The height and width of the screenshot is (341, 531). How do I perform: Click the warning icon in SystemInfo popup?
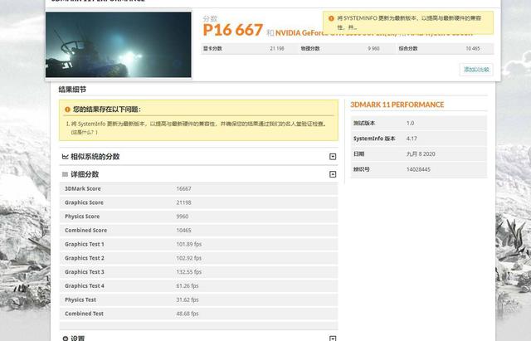pos(331,18)
